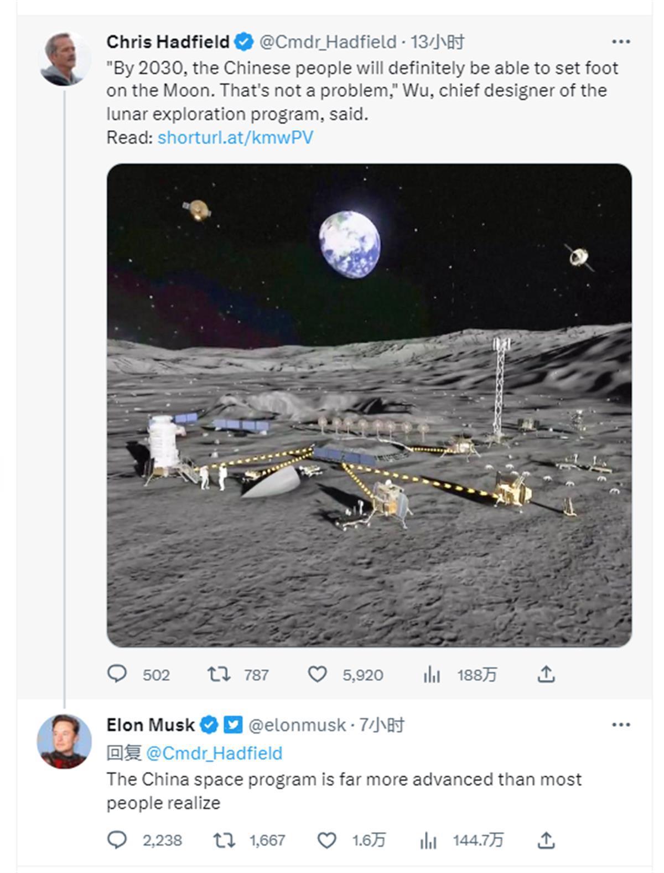Viewport: 664px width, 873px height.
Task: Retweet Elon Musk's reply
Action: pos(224,840)
